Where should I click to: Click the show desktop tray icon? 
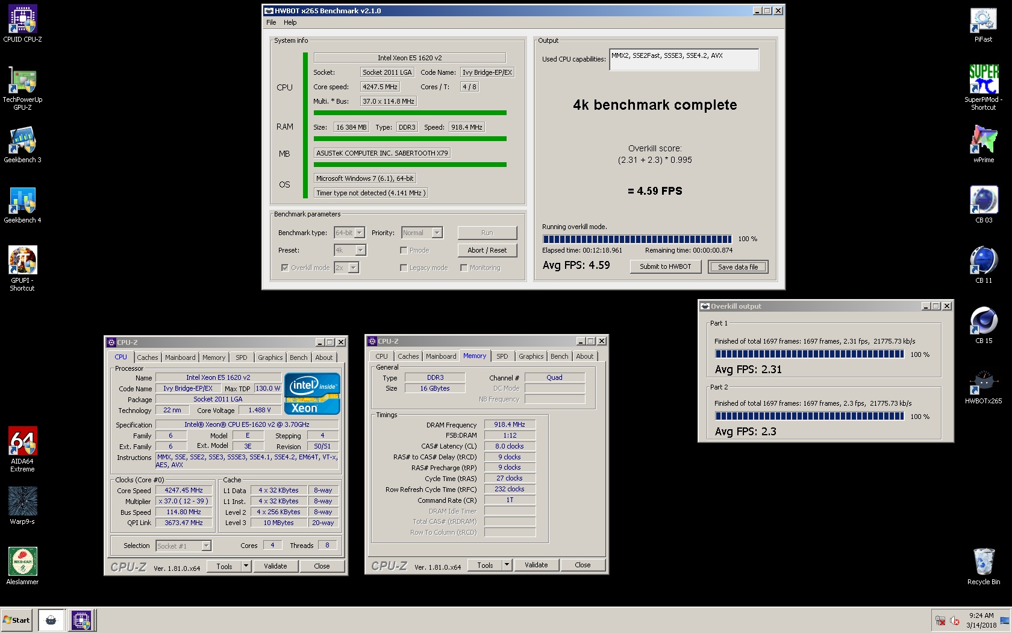click(1004, 620)
